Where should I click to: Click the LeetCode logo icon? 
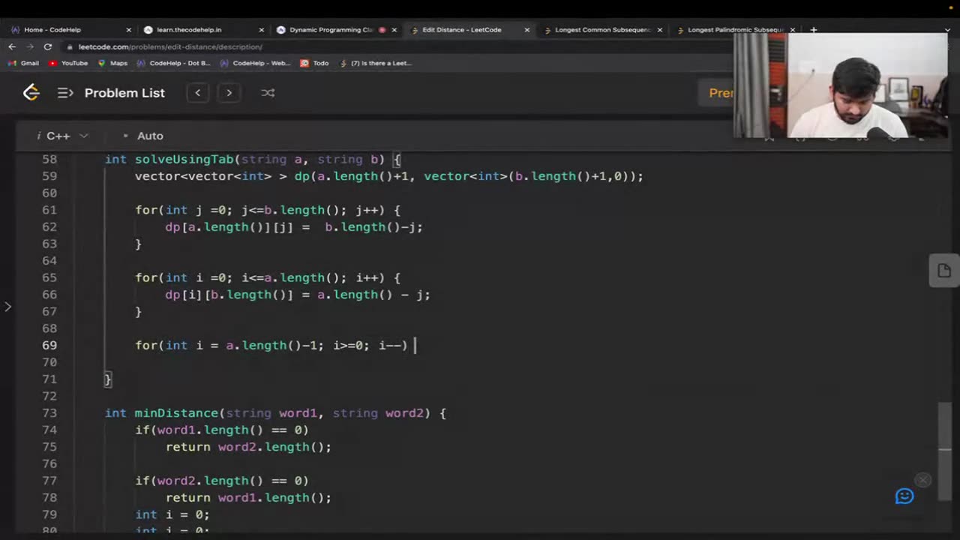[31, 92]
